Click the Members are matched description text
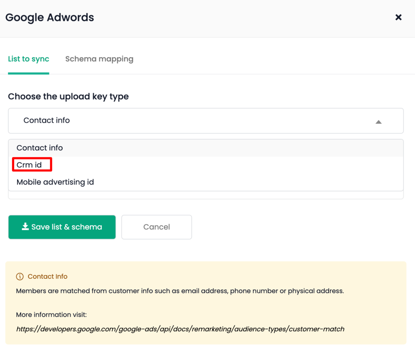 180,291
